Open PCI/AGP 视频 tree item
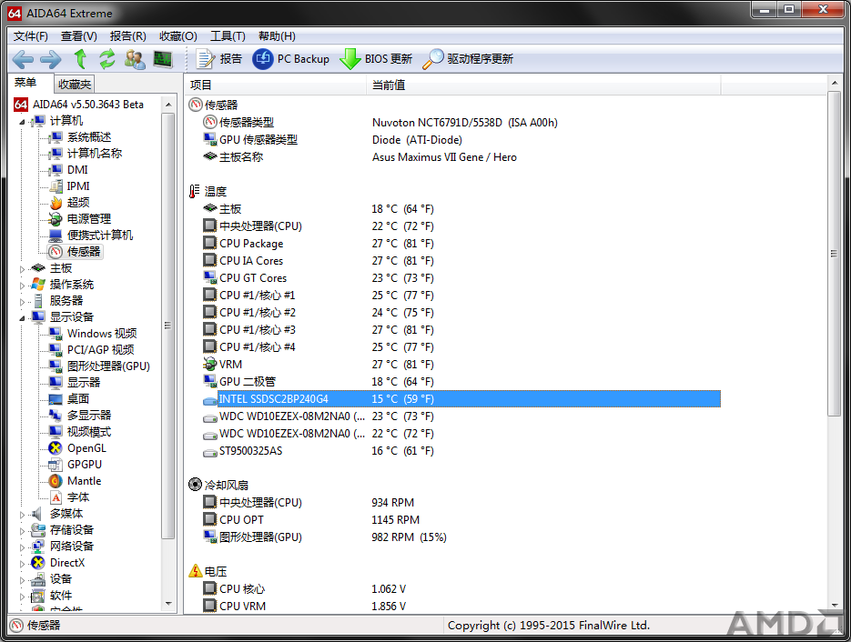This screenshot has width=851, height=642. coord(91,350)
